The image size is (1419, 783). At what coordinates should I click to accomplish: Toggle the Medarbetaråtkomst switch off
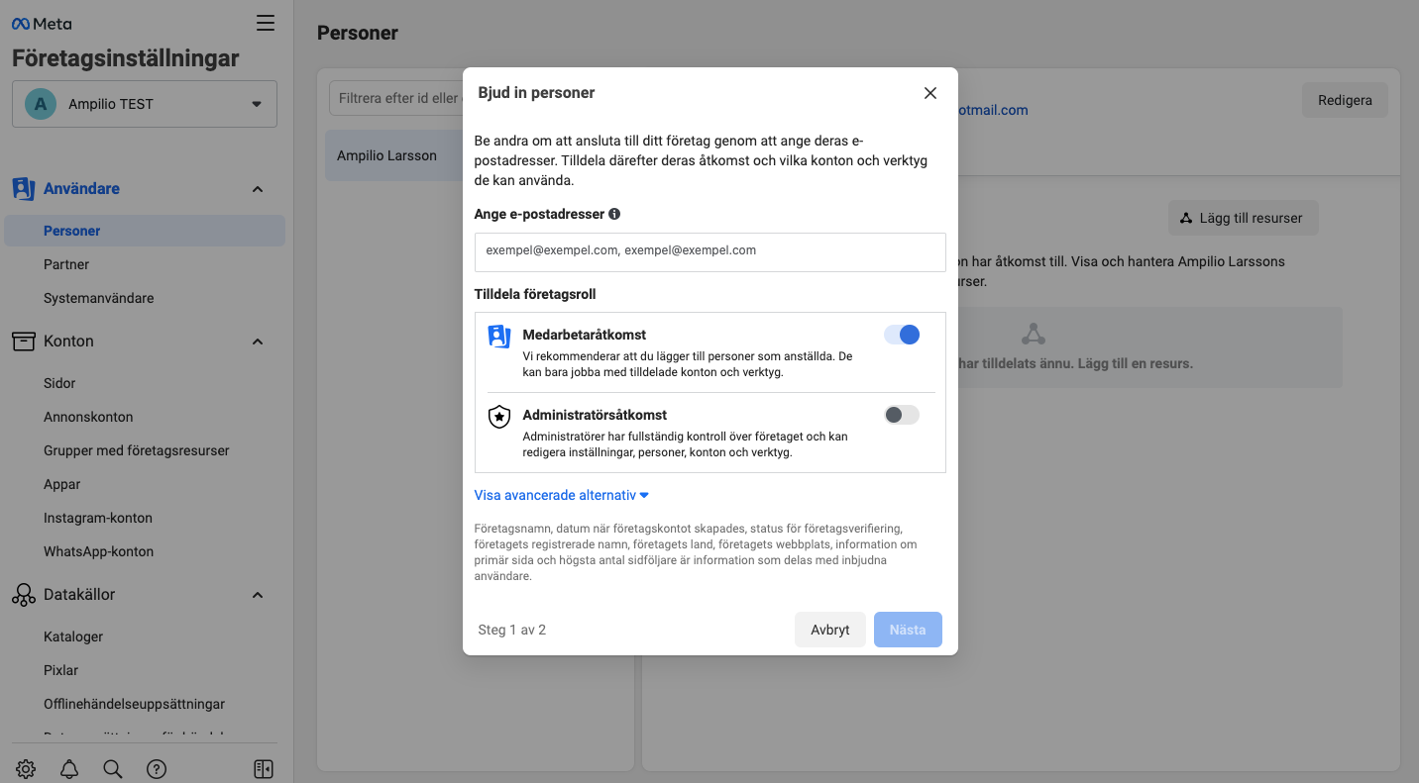pyautogui.click(x=902, y=335)
